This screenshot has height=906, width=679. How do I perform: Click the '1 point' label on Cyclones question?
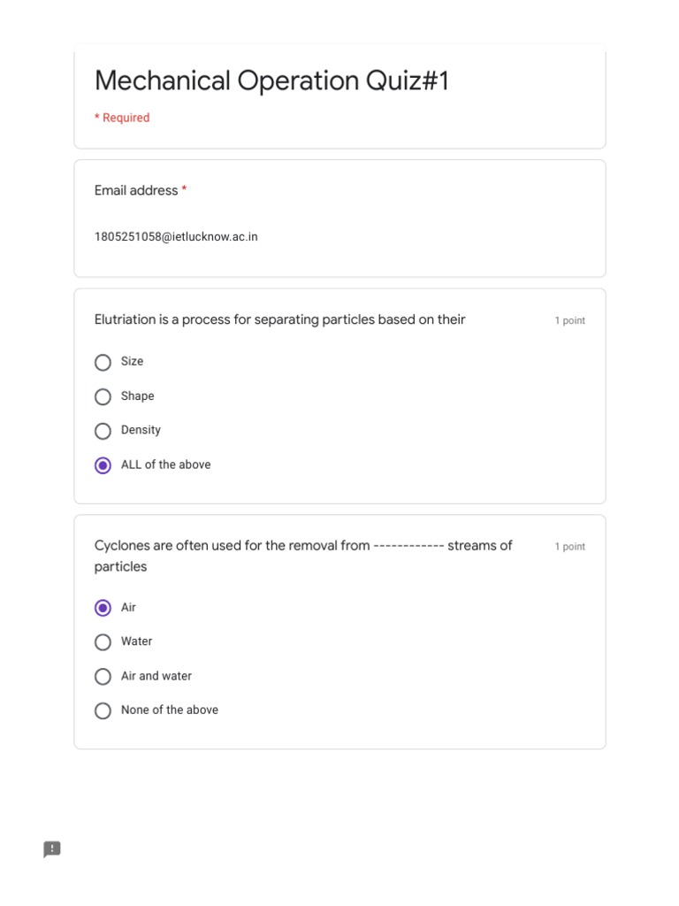(x=569, y=547)
